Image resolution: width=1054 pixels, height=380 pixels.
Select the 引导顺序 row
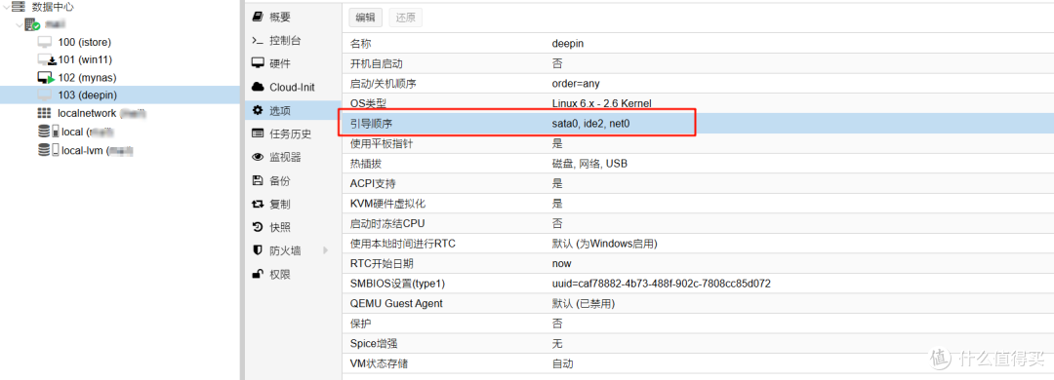pos(698,124)
